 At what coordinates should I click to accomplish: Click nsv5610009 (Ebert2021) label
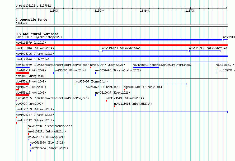point(112,93)
